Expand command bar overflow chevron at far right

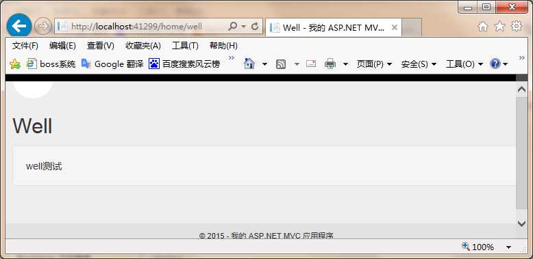tap(522, 58)
